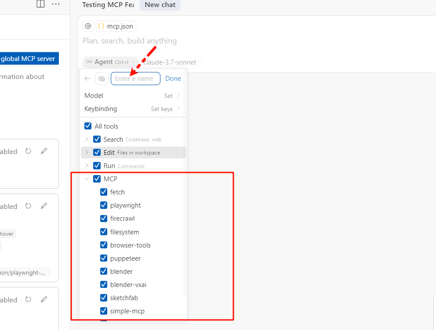The width and height of the screenshot is (436, 330).
Task: Click refresh icon on first MCP server card
Action: [x=28, y=151]
